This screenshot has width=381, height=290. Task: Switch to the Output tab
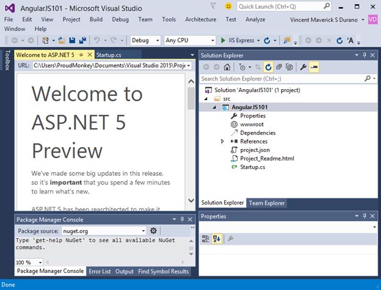pos(125,271)
